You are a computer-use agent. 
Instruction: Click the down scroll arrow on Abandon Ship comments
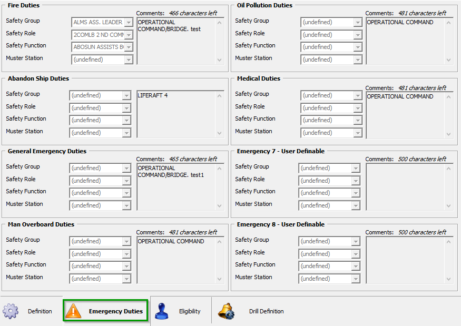[218, 133]
